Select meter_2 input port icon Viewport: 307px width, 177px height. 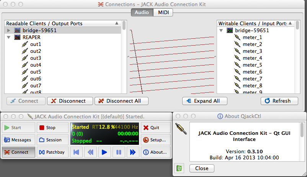pos(237,44)
